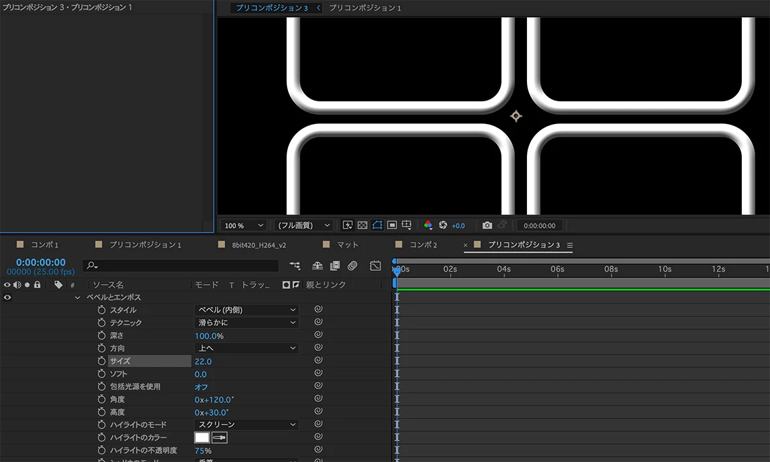Enable motion blur for the composition
The image size is (770, 462).
tap(352, 266)
